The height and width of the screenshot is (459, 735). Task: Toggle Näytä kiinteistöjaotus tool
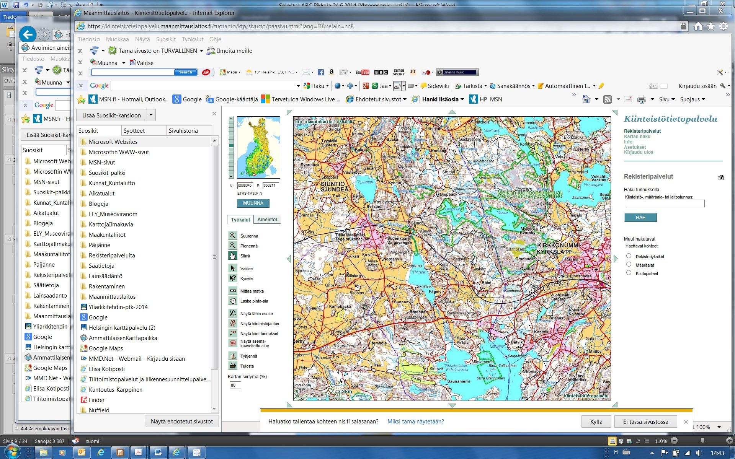tap(233, 323)
